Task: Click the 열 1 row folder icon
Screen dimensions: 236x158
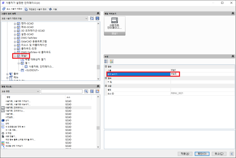Action: tap(22, 63)
